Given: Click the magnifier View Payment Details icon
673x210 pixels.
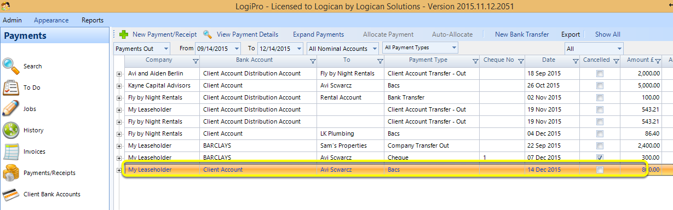Looking at the screenshot, I should tap(208, 34).
